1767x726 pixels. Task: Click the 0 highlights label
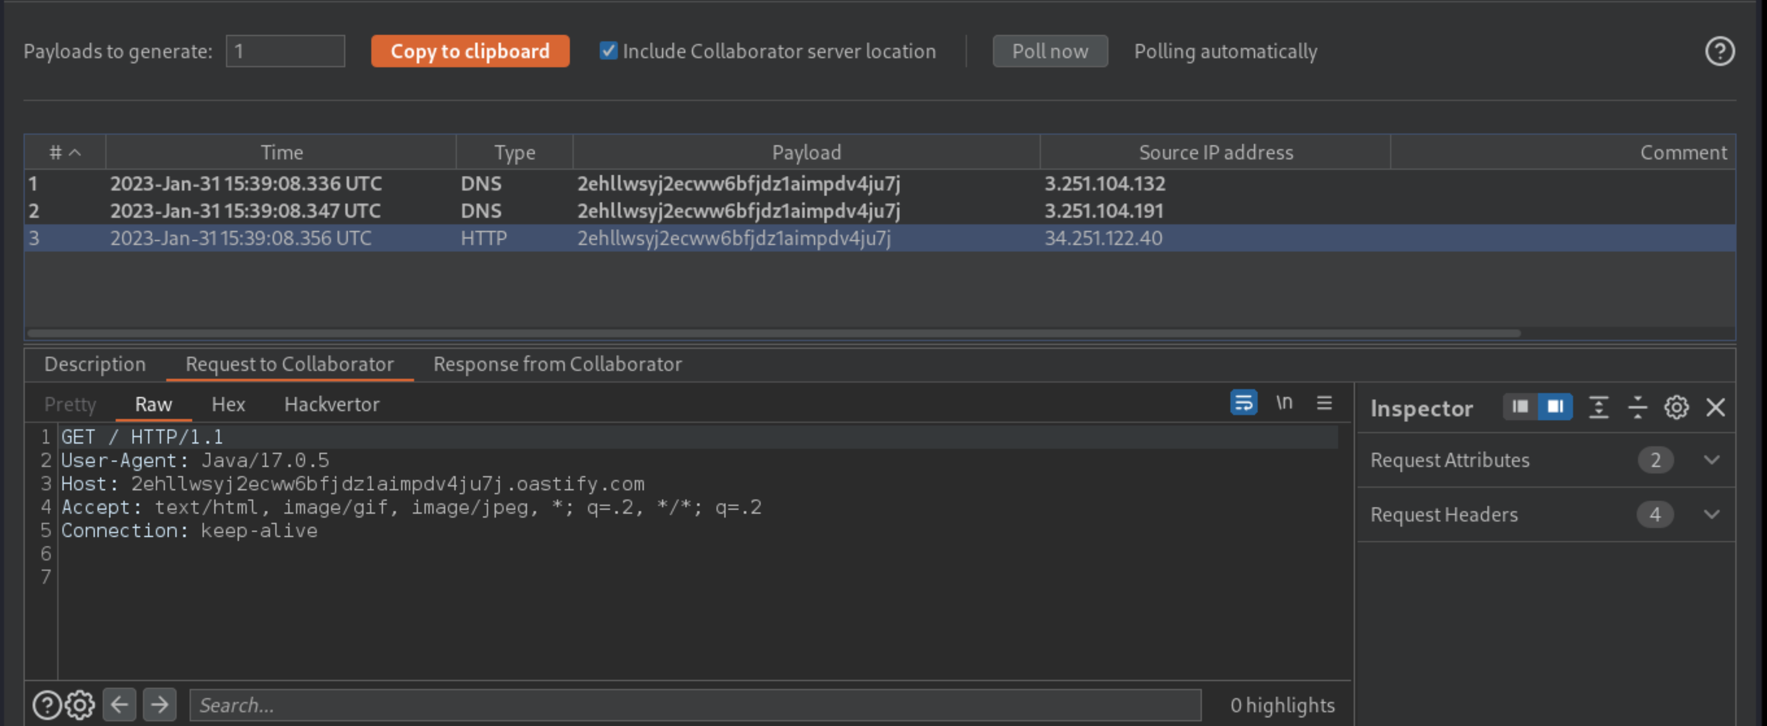click(x=1282, y=705)
